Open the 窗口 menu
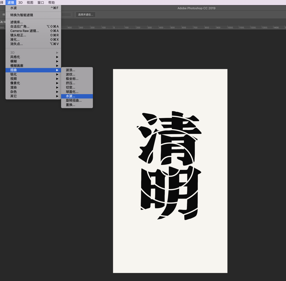Image resolution: width=286 pixels, height=281 pixels. click(41, 2)
